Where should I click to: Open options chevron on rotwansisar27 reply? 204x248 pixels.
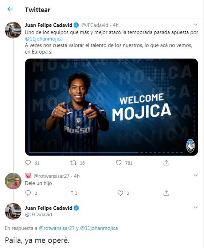[x=196, y=176]
